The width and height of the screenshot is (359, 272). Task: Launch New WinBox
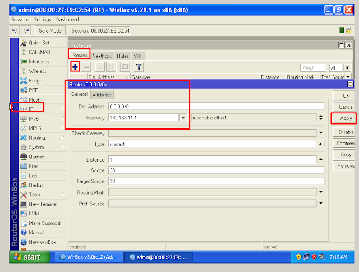(x=42, y=242)
